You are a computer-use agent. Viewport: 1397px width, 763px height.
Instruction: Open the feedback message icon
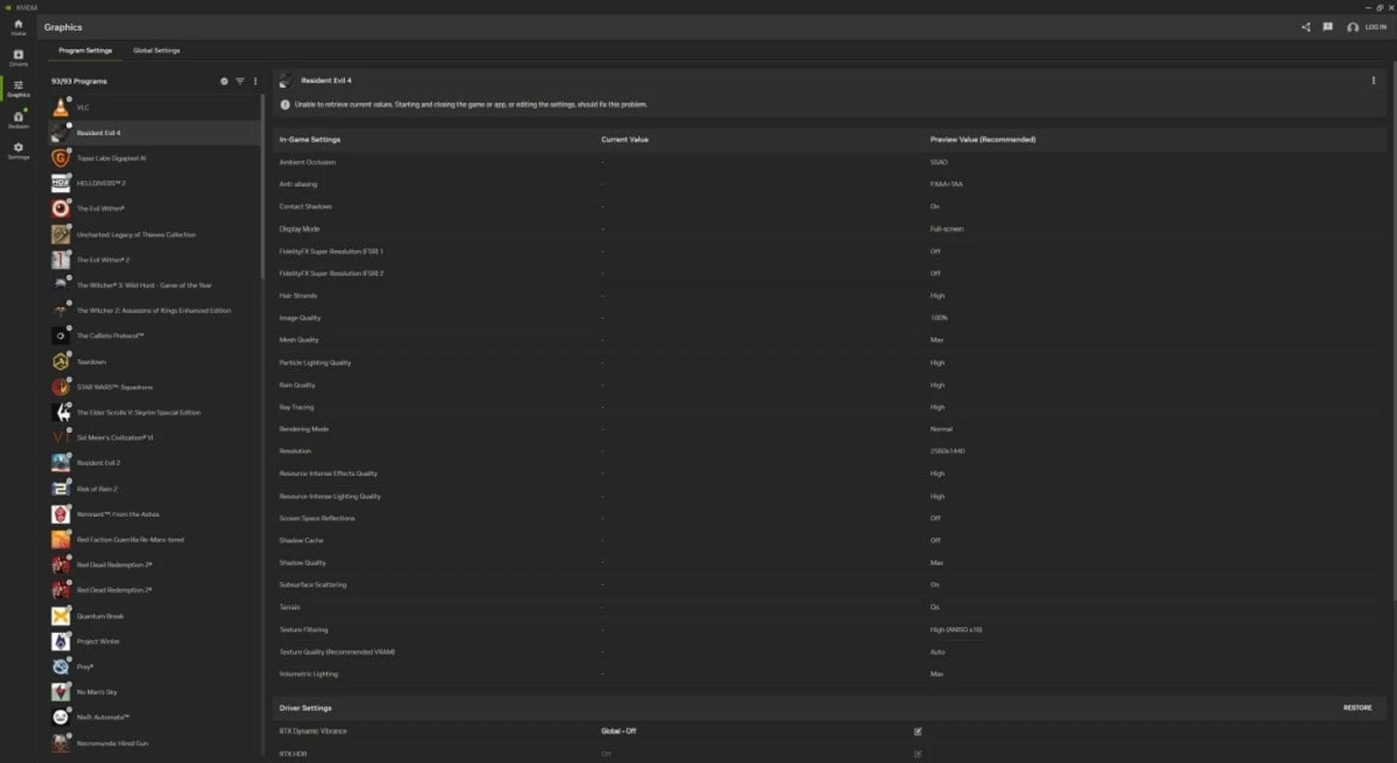tap(1328, 27)
